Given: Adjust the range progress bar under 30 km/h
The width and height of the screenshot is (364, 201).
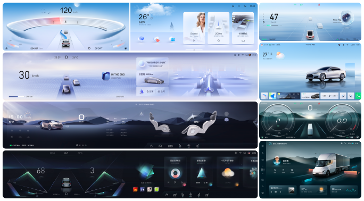Looking at the screenshot, I should point(16,96).
